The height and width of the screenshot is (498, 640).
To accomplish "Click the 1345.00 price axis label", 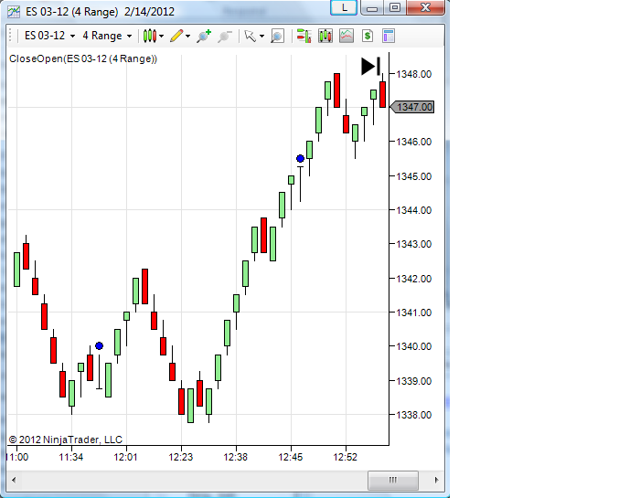I will (414, 176).
